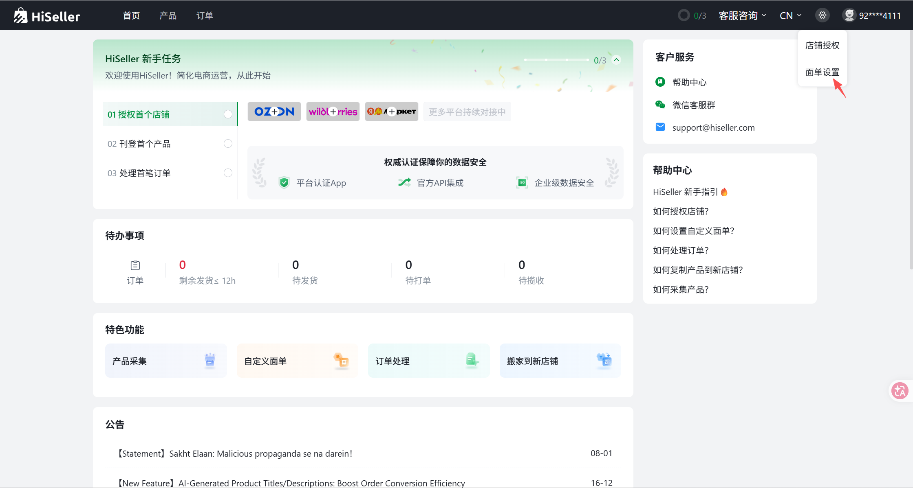Choose 面单设置 from settings menu
Screen dimensions: 913x488
[x=822, y=72]
